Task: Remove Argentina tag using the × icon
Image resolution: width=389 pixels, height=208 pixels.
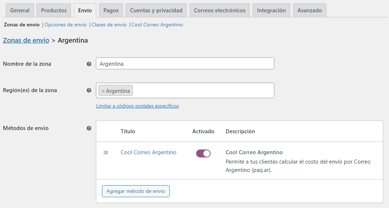Action: [103, 91]
